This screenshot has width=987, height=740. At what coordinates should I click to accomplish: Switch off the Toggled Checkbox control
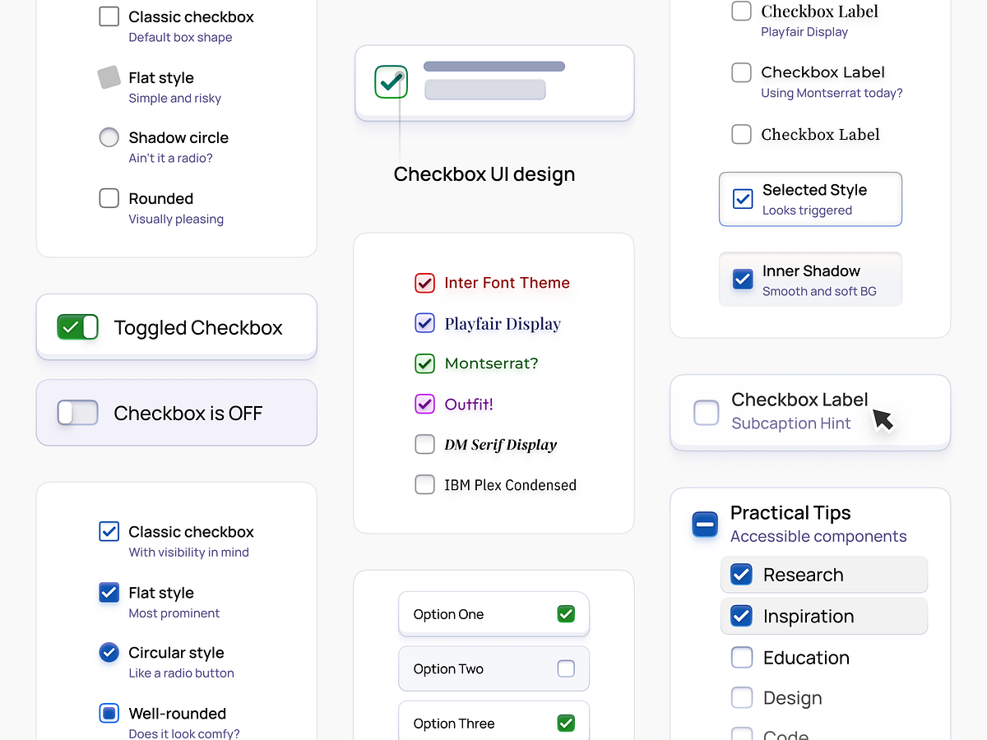tap(77, 326)
